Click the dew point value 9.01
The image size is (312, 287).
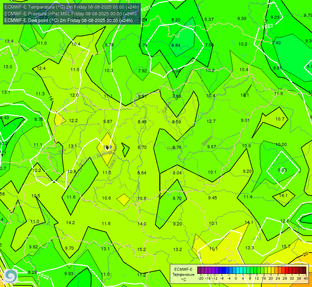tap(245, 120)
